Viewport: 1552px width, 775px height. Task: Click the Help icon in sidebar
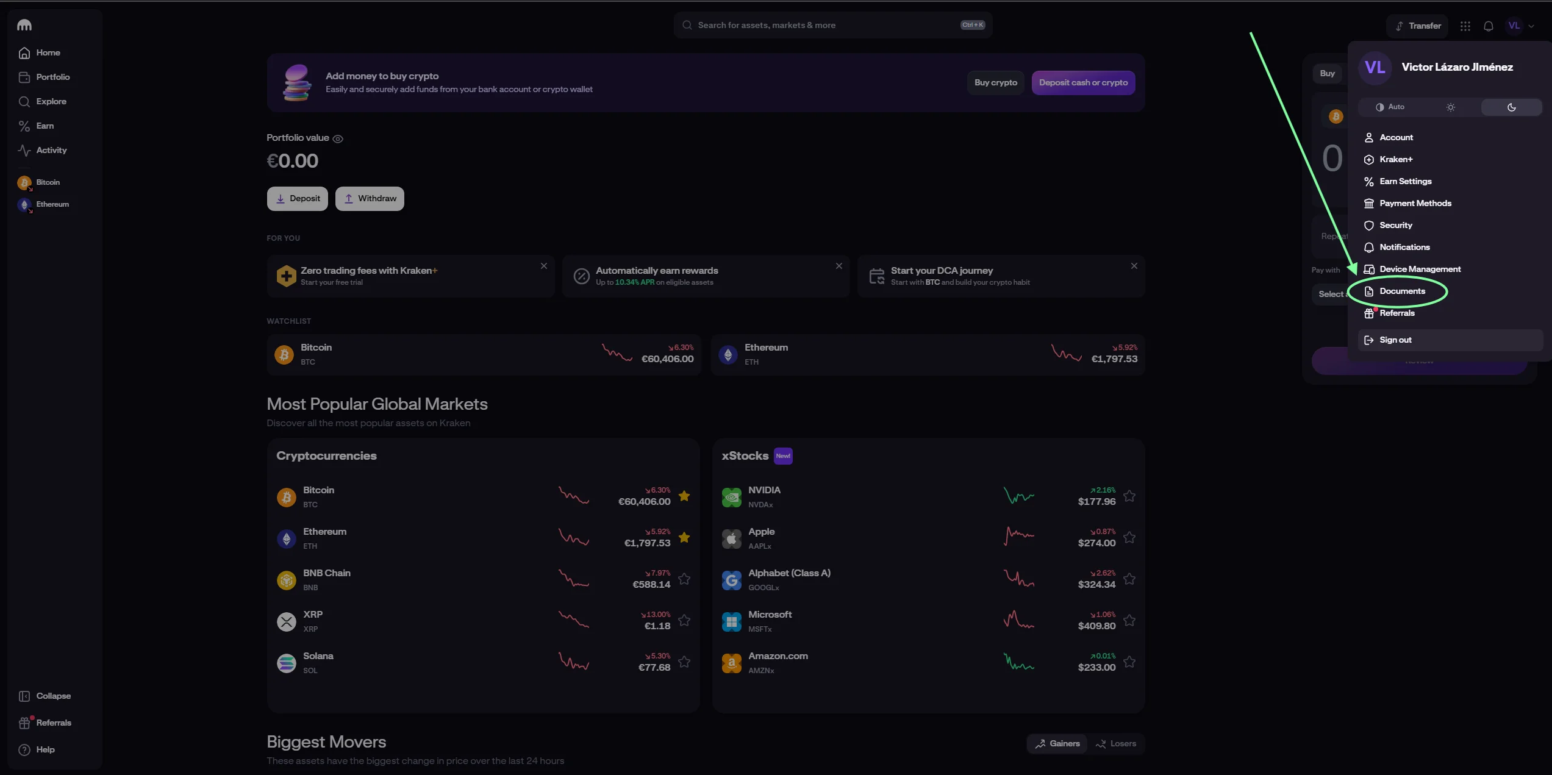24,749
